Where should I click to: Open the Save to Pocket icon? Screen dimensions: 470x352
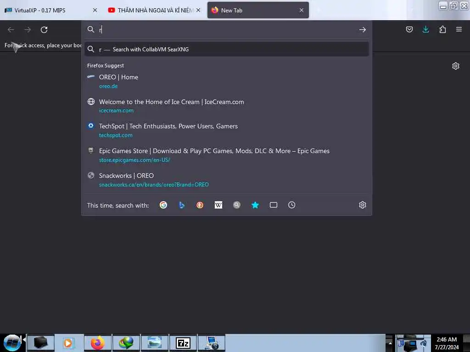point(409,29)
